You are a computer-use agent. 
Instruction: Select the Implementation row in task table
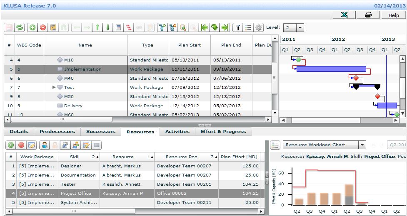coord(137,69)
